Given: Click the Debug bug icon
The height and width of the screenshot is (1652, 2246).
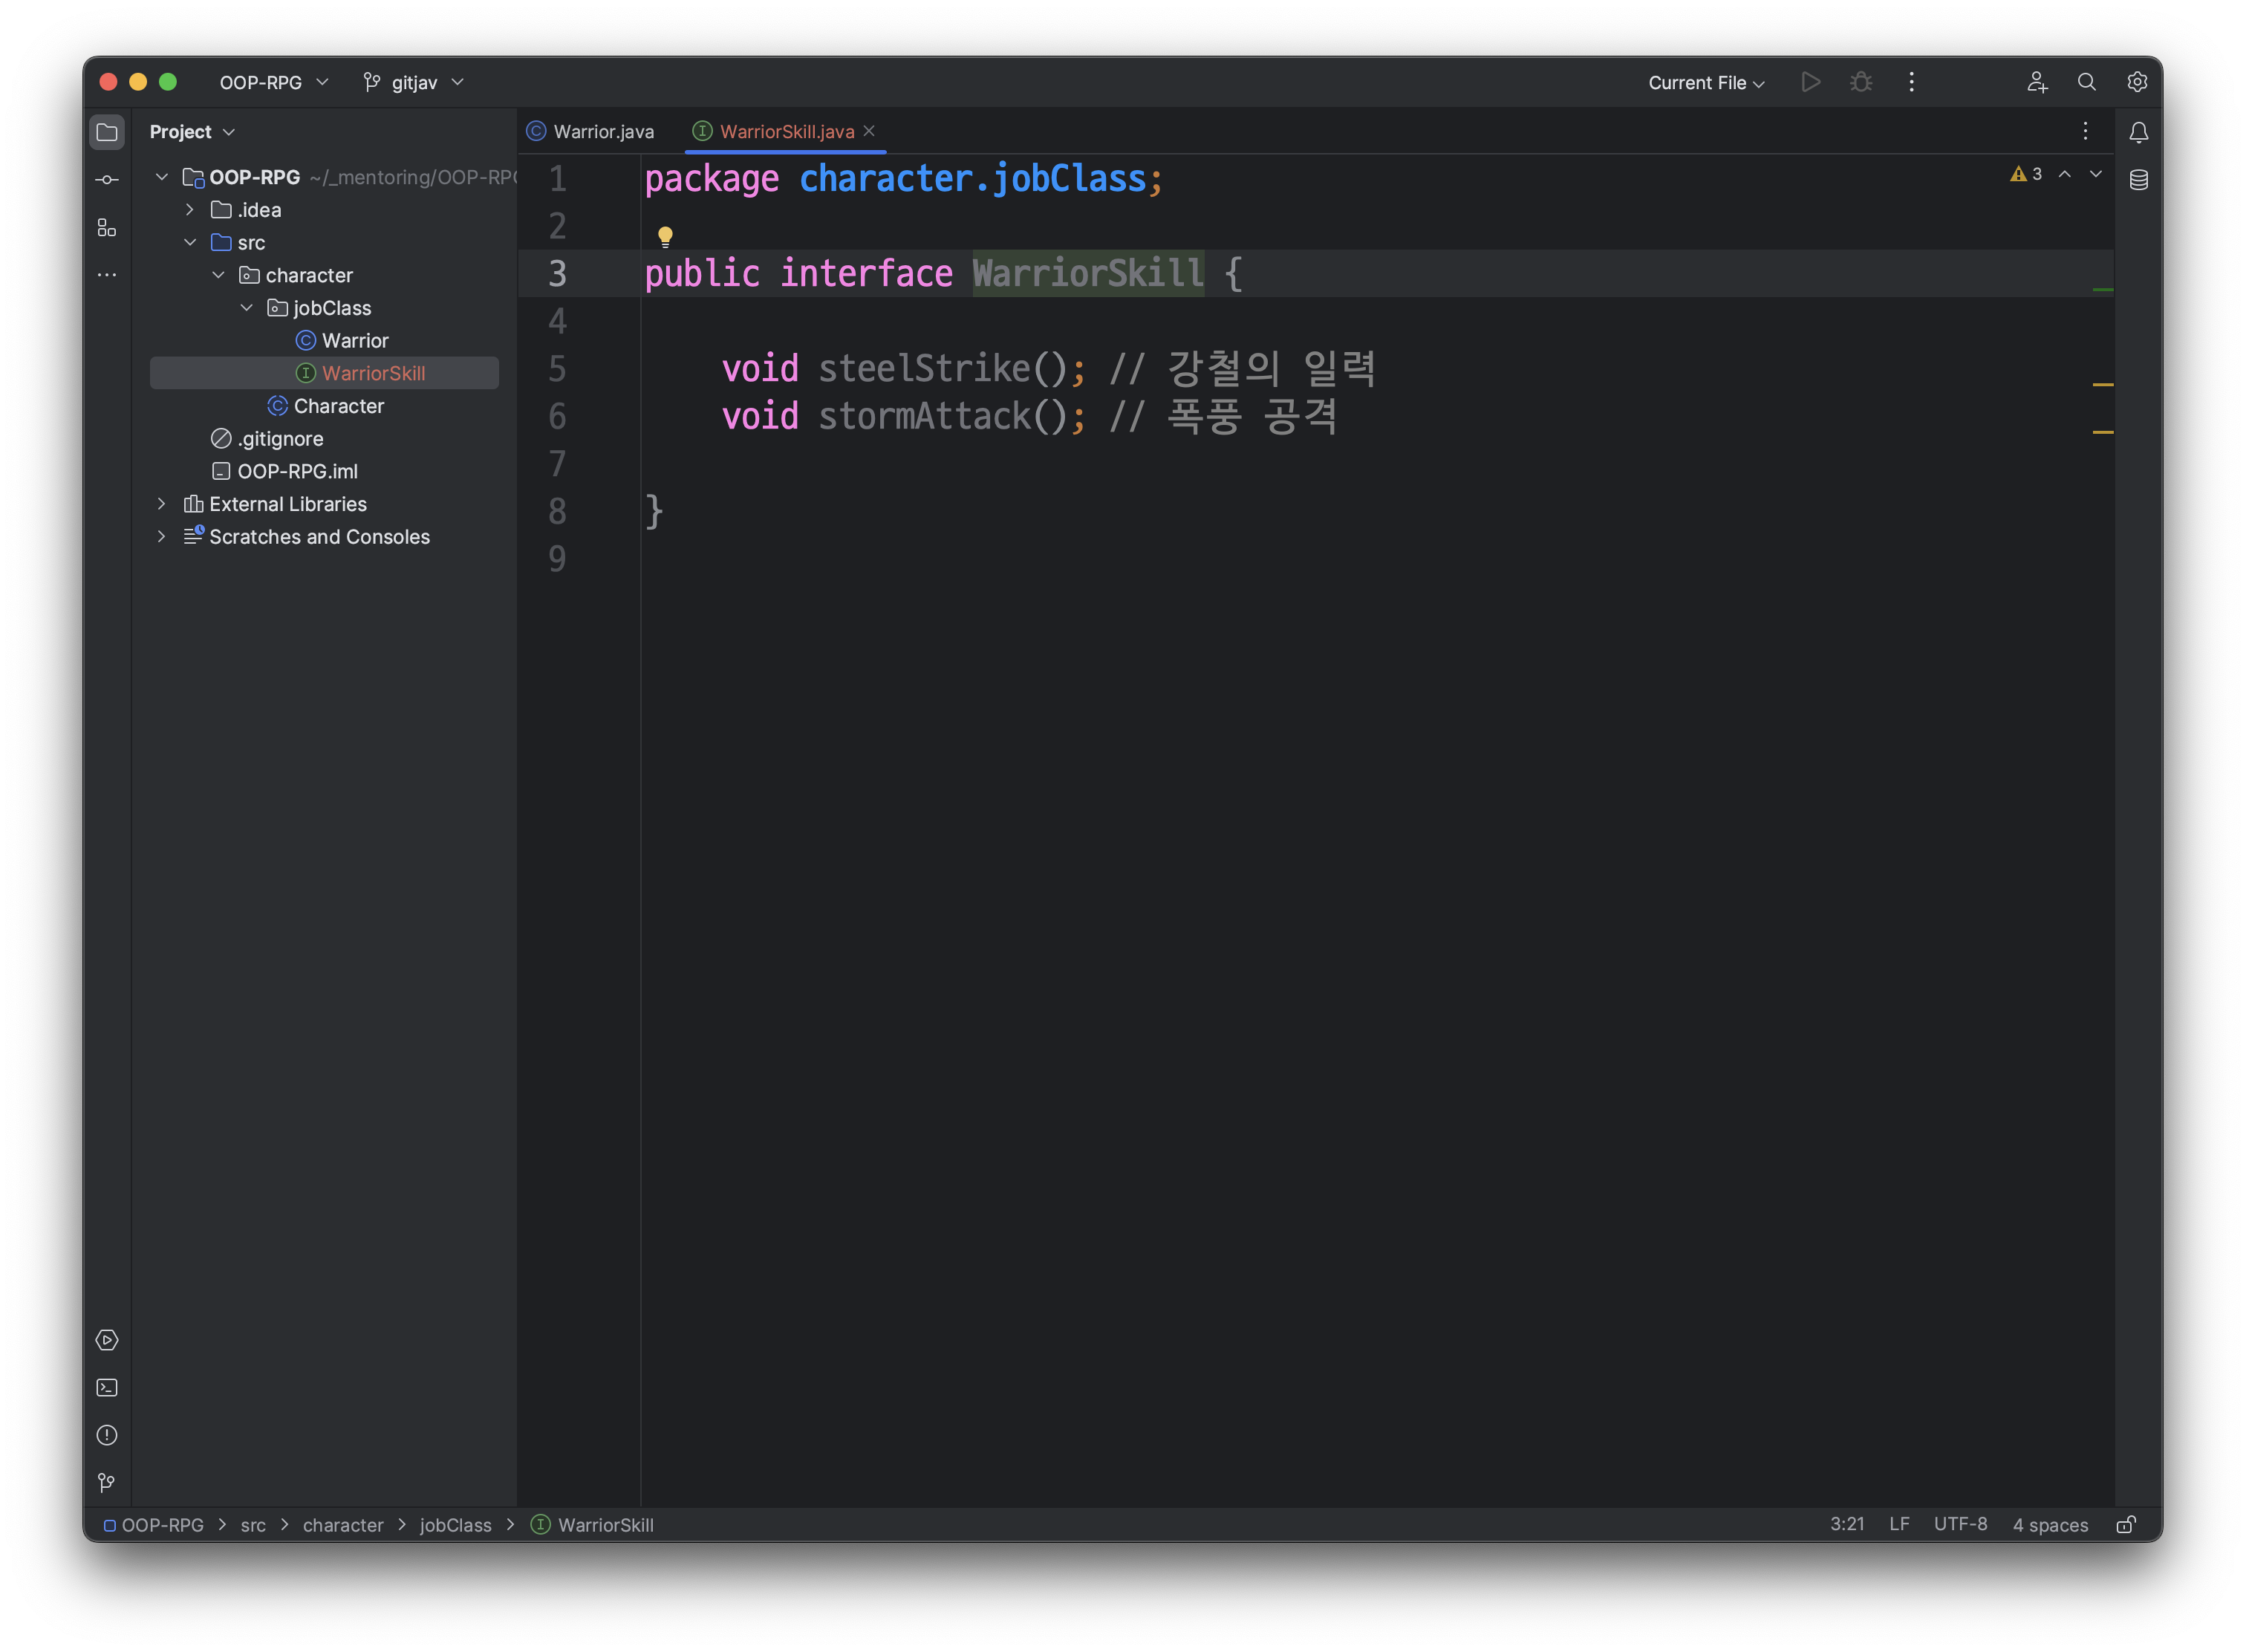Looking at the screenshot, I should (1860, 82).
